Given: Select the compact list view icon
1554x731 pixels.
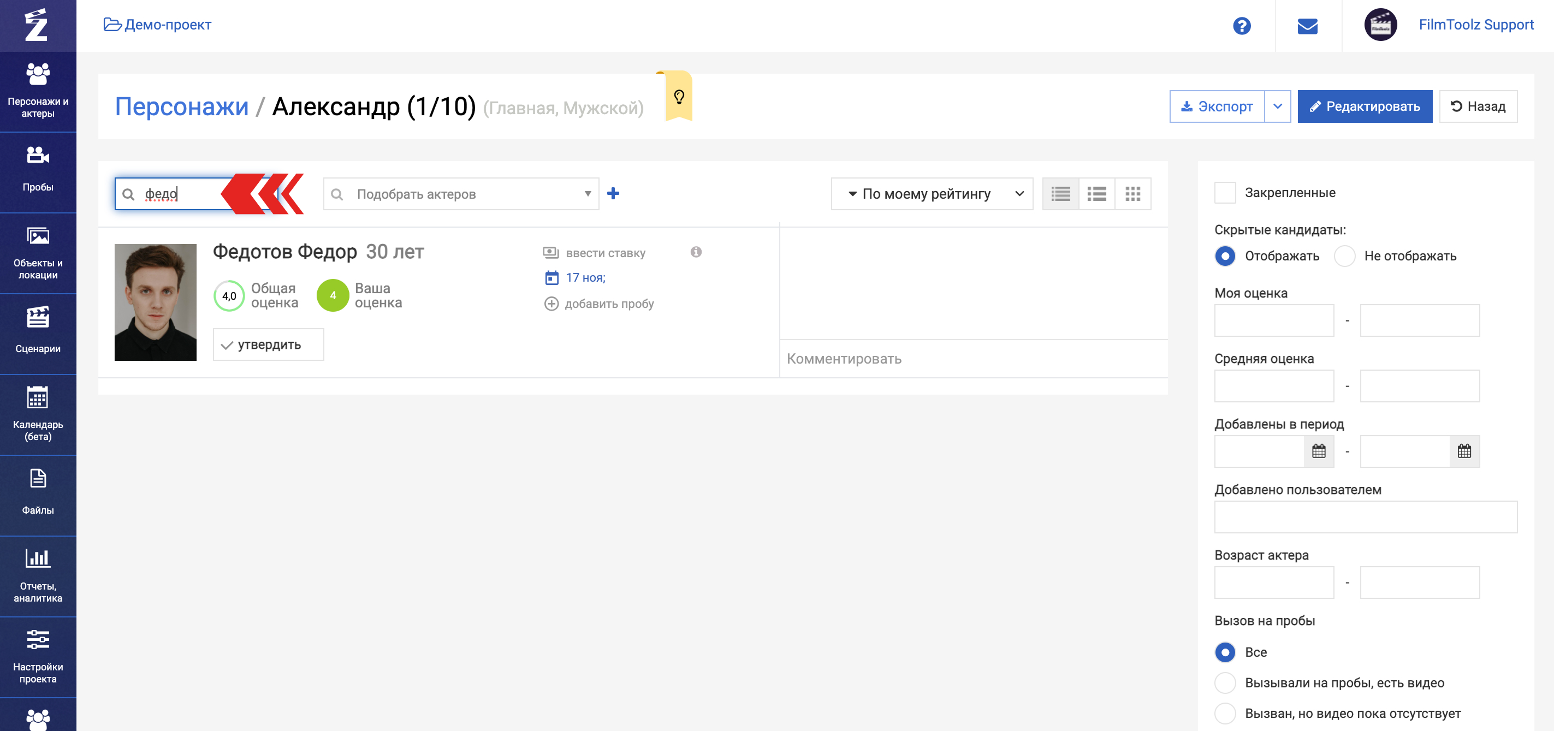Looking at the screenshot, I should [1060, 194].
